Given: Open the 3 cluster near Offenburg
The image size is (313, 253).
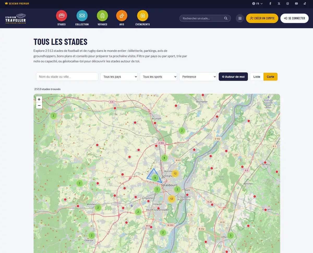Looking at the screenshot, I should (x=230, y=236).
